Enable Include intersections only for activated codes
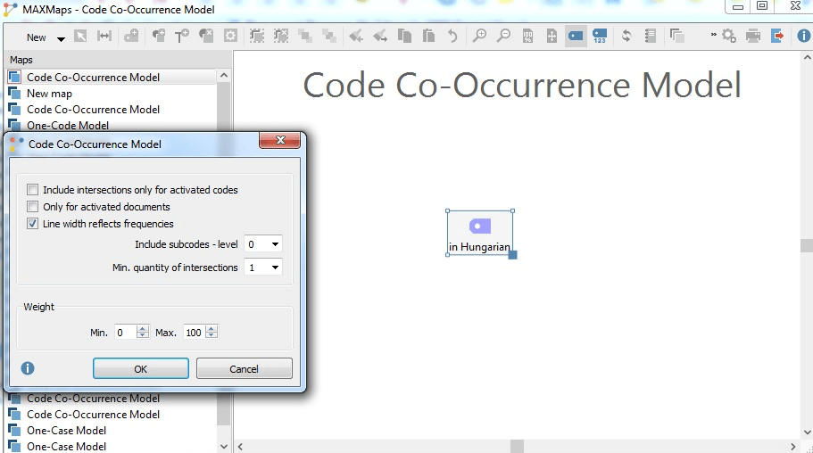813x453 pixels. click(33, 190)
